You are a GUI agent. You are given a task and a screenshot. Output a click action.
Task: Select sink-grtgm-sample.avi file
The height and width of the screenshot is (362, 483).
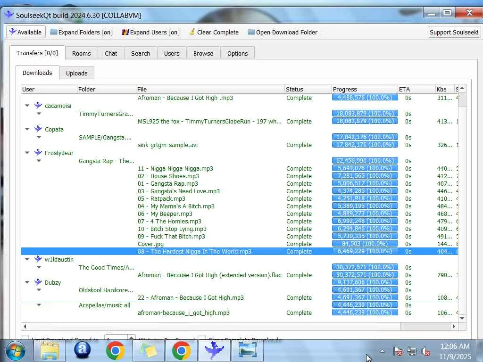click(x=167, y=145)
